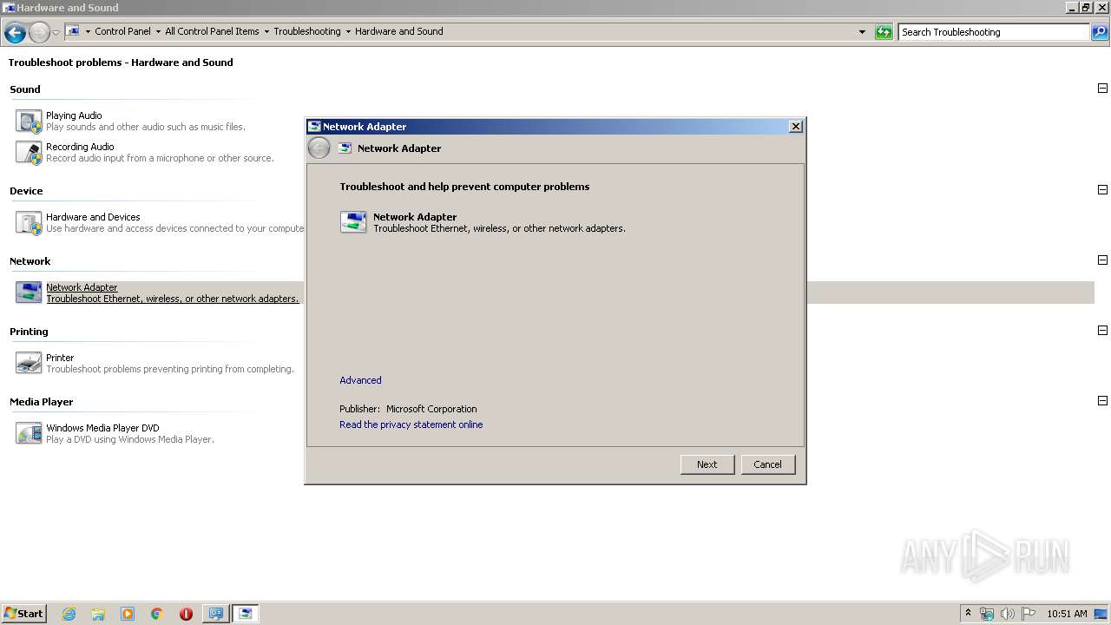Open the Recording Audio troubleshooter icon
The width and height of the screenshot is (1111, 625).
(x=29, y=152)
